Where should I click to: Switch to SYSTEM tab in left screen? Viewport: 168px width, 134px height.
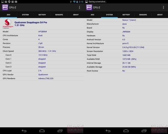tap(25, 15)
